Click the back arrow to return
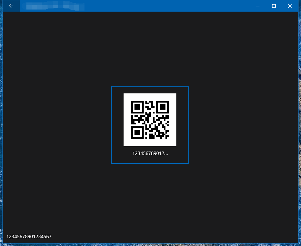Screen dimensions: 301x246 pos(11,6)
